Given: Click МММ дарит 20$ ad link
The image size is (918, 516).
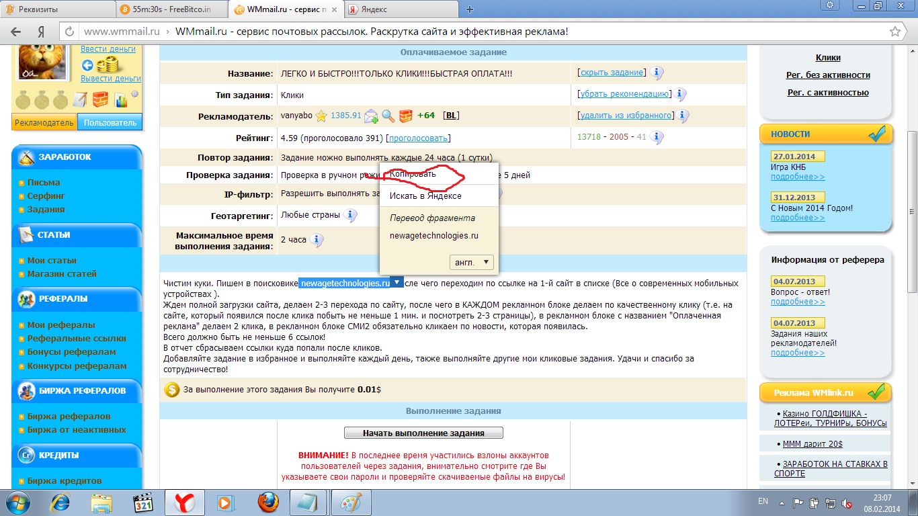Looking at the screenshot, I should click(x=812, y=443).
